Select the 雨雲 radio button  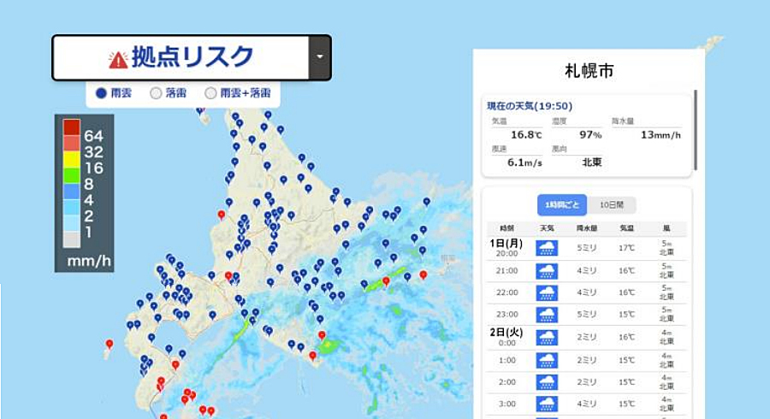coord(101,92)
